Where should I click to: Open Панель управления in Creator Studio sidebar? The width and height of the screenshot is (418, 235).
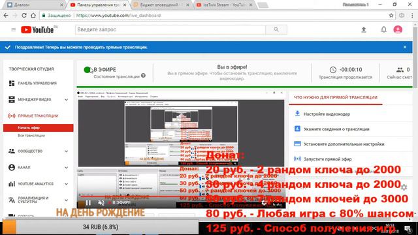coord(37,83)
